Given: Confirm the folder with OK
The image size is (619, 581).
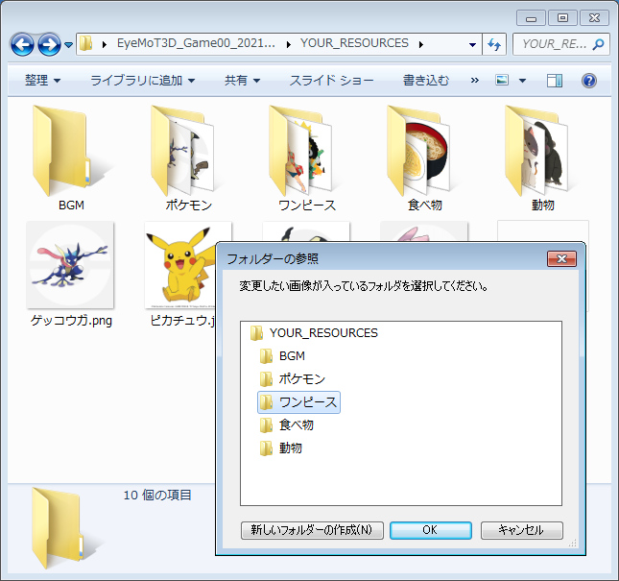Looking at the screenshot, I should [x=430, y=530].
